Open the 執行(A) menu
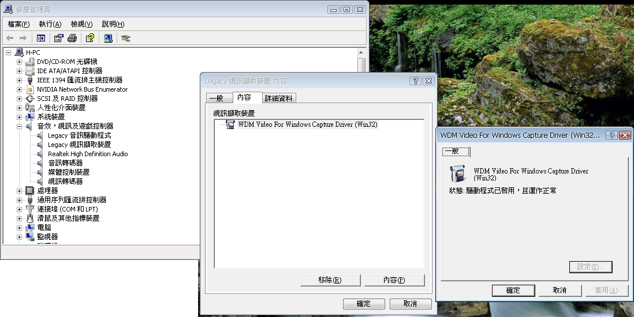 tap(50, 24)
